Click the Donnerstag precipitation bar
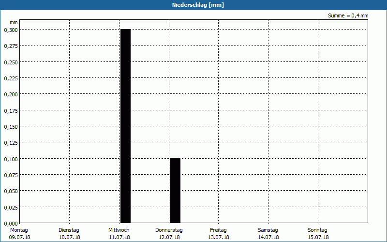 pos(175,191)
